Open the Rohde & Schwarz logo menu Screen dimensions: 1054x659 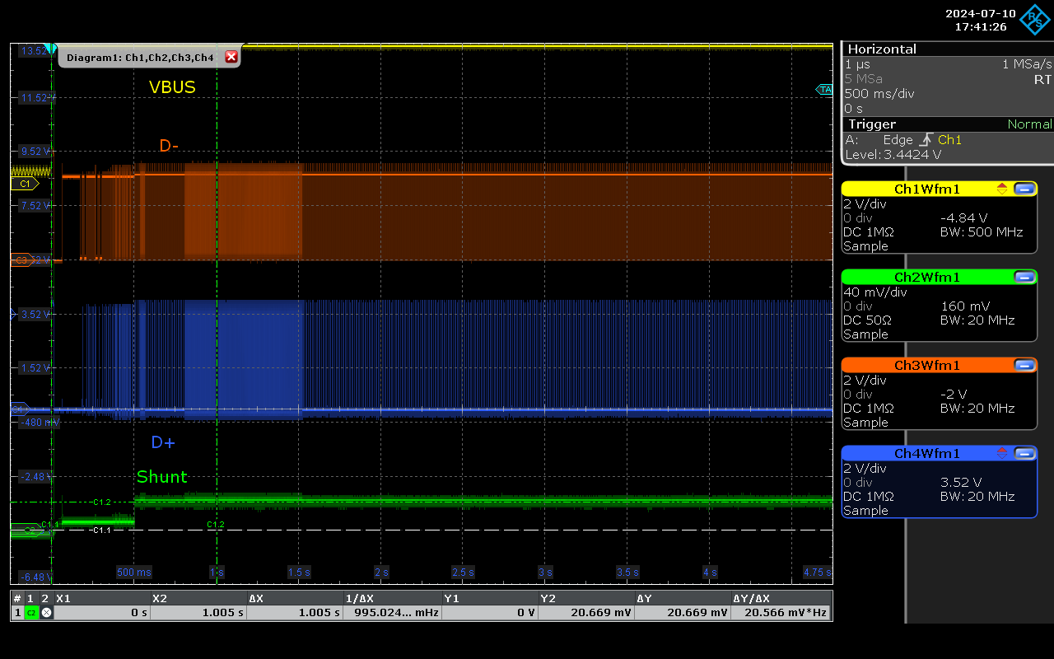(1033, 20)
